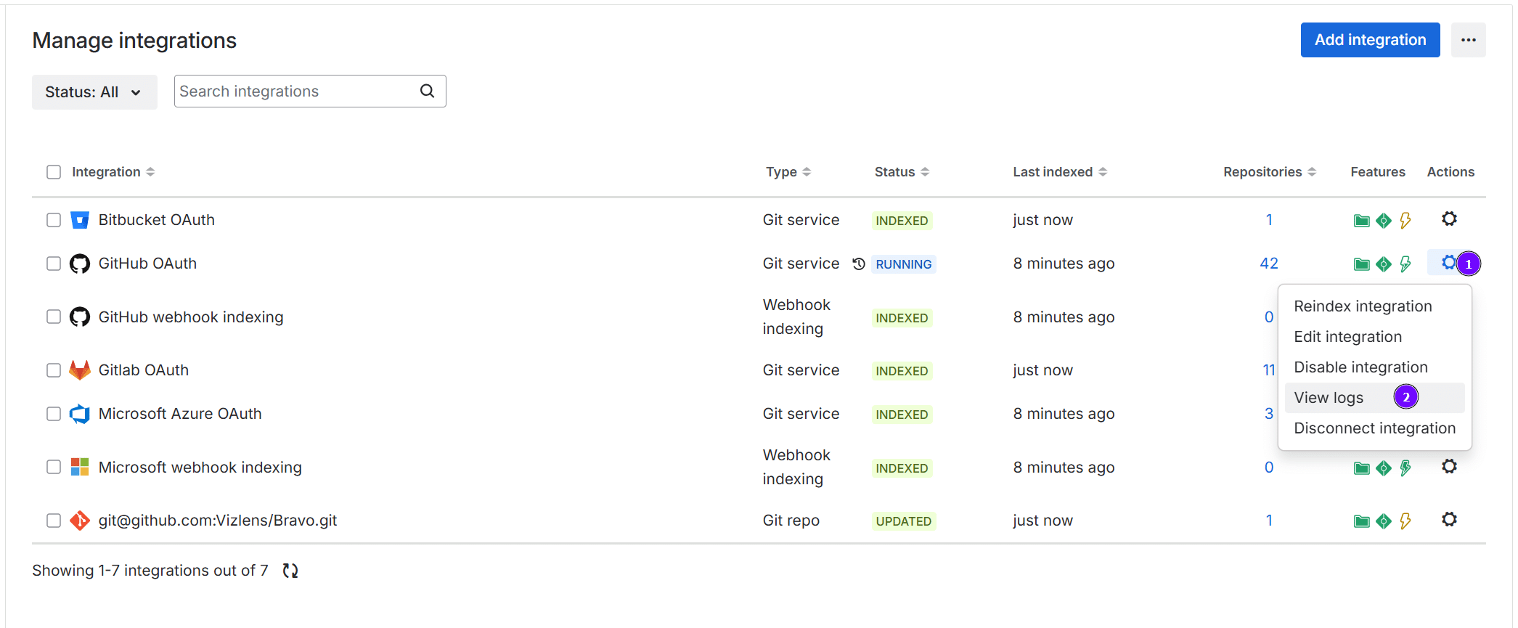This screenshot has width=1518, height=628.
Task: Open the Bitbucket OAuth actions gear
Action: point(1449,219)
